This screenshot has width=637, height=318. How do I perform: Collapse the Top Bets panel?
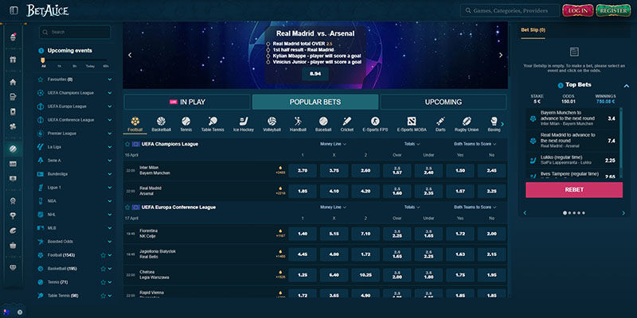[627, 85]
